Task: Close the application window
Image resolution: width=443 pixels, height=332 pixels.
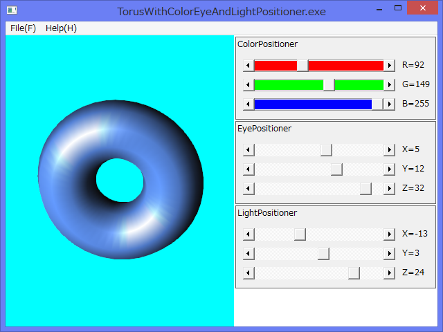Action: pos(423,8)
